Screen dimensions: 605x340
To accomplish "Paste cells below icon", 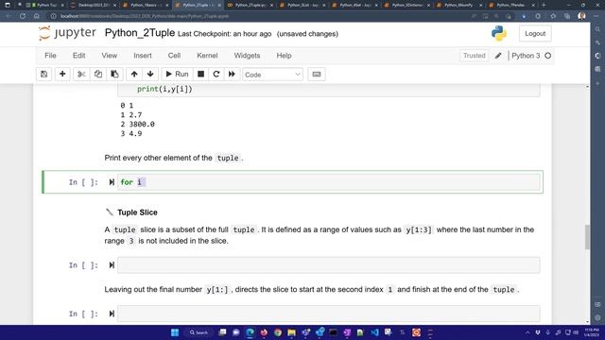I will (x=114, y=74).
